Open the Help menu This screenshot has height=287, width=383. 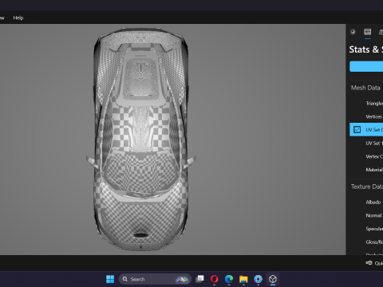[x=18, y=18]
